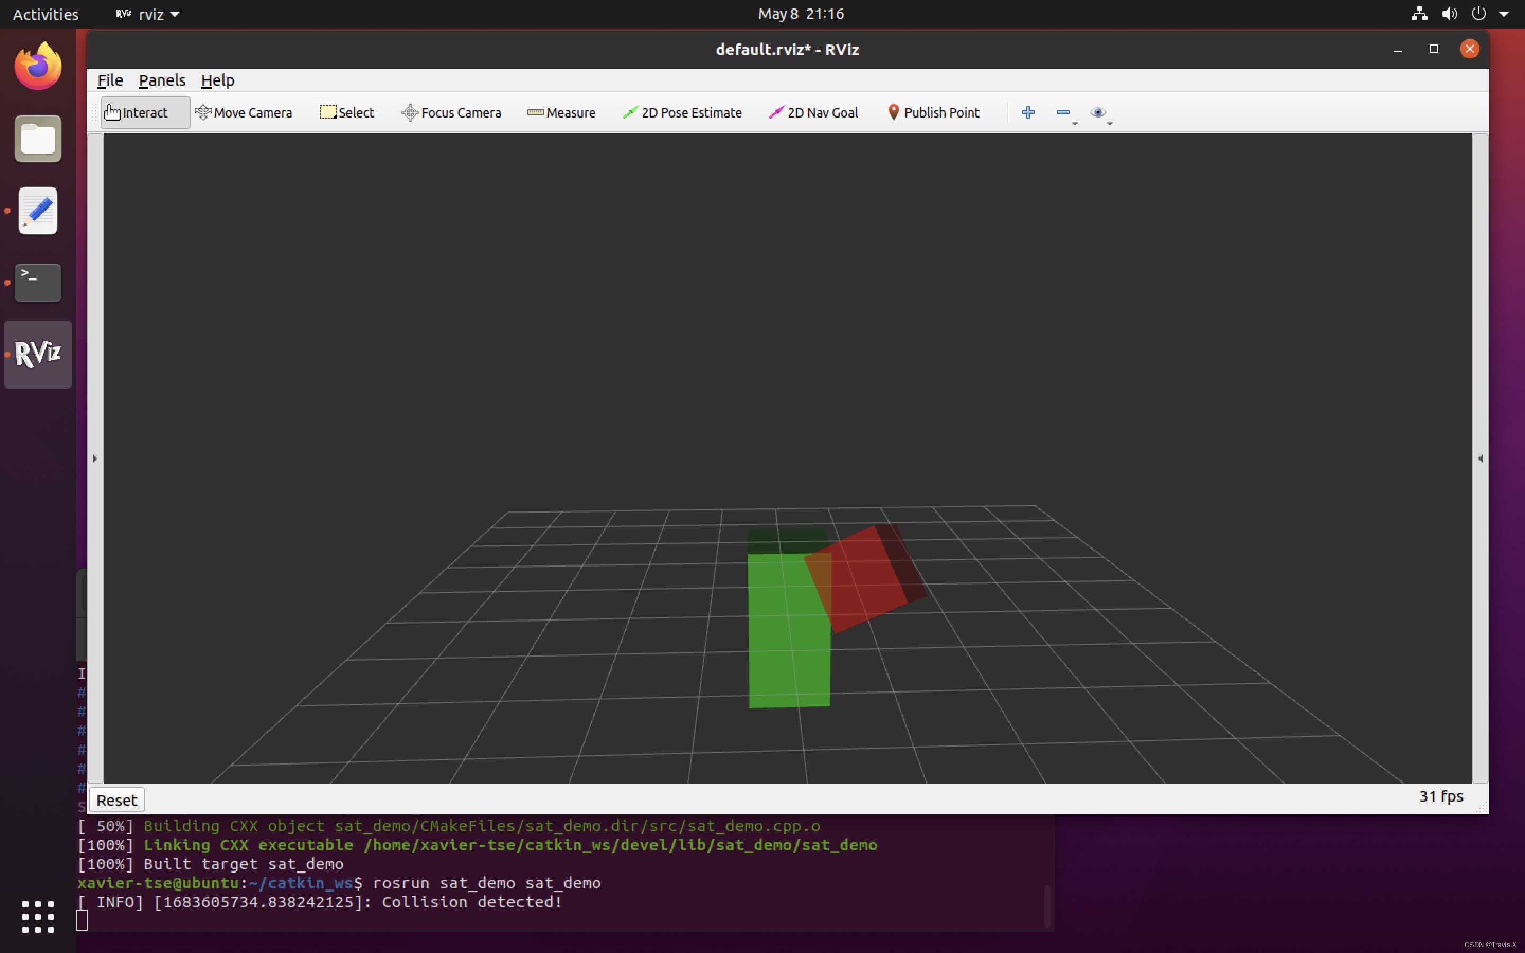1525x953 pixels.
Task: Click the Publish Point tool
Action: tap(932, 112)
